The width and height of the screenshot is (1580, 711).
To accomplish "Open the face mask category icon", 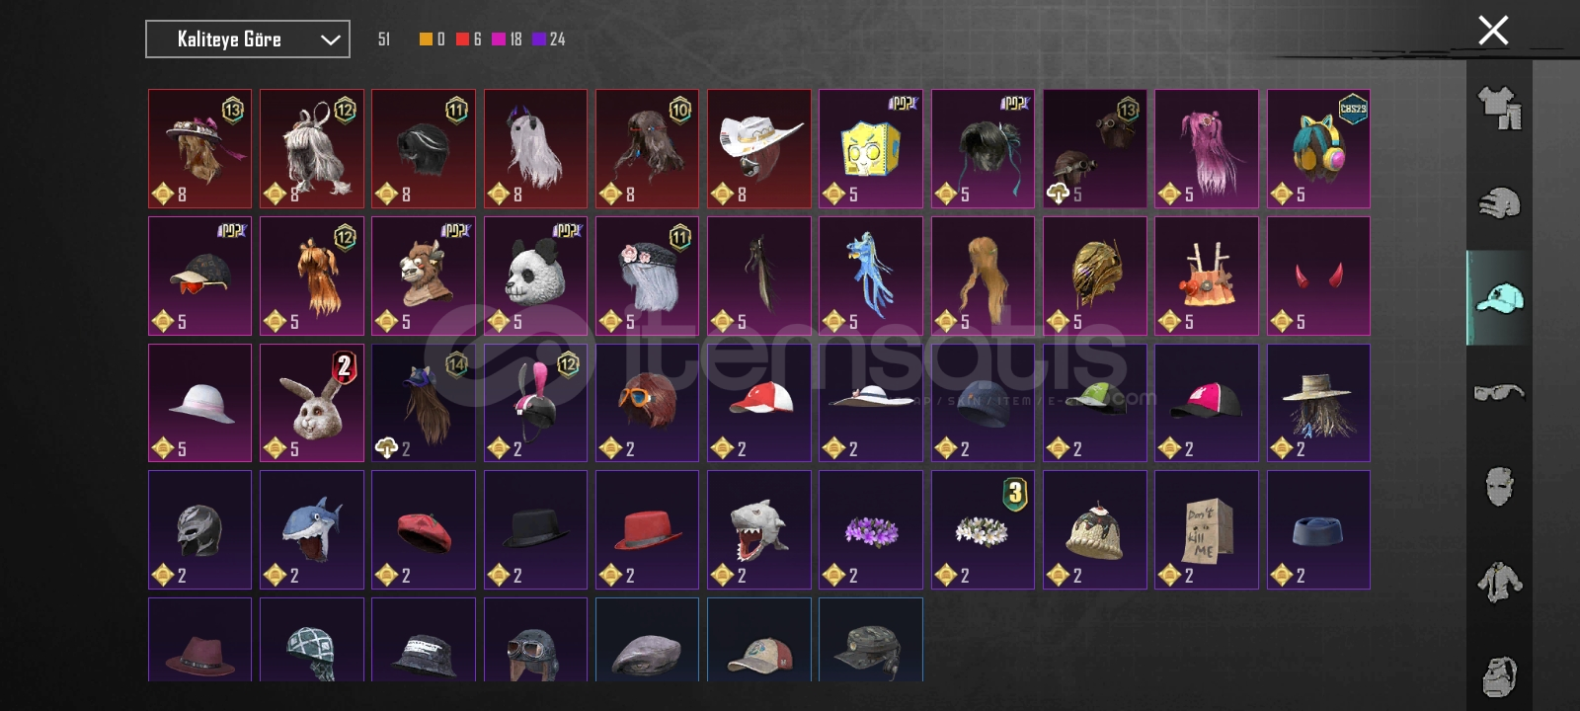I will pyautogui.click(x=1499, y=487).
